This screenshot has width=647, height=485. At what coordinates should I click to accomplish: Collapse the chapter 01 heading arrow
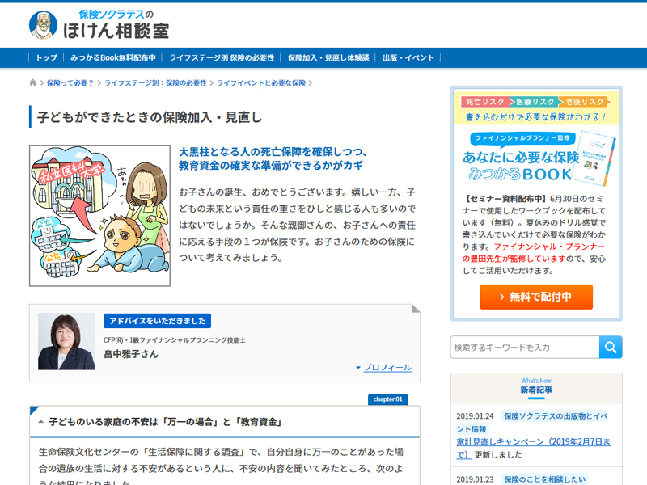pos(40,422)
